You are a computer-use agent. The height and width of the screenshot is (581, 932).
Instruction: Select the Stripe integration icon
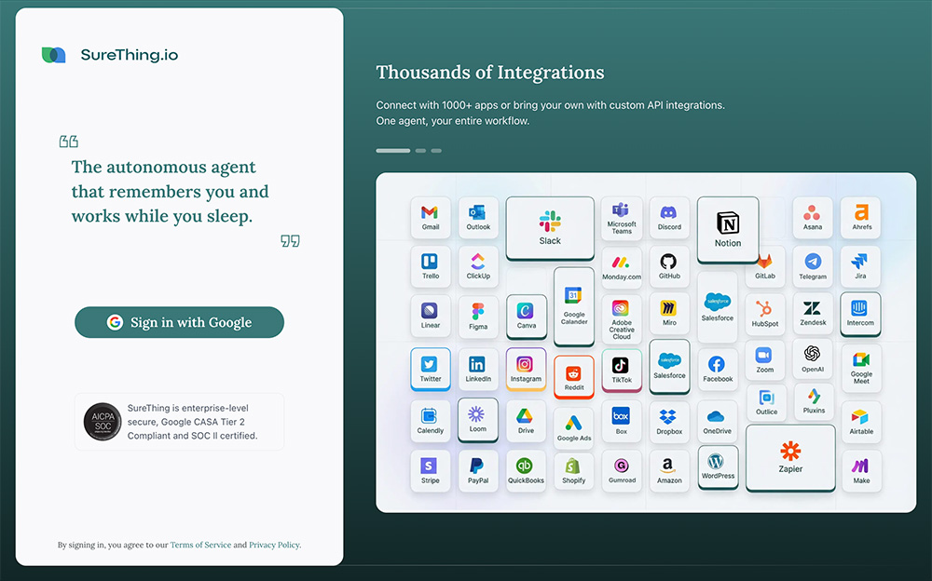pyautogui.click(x=430, y=470)
